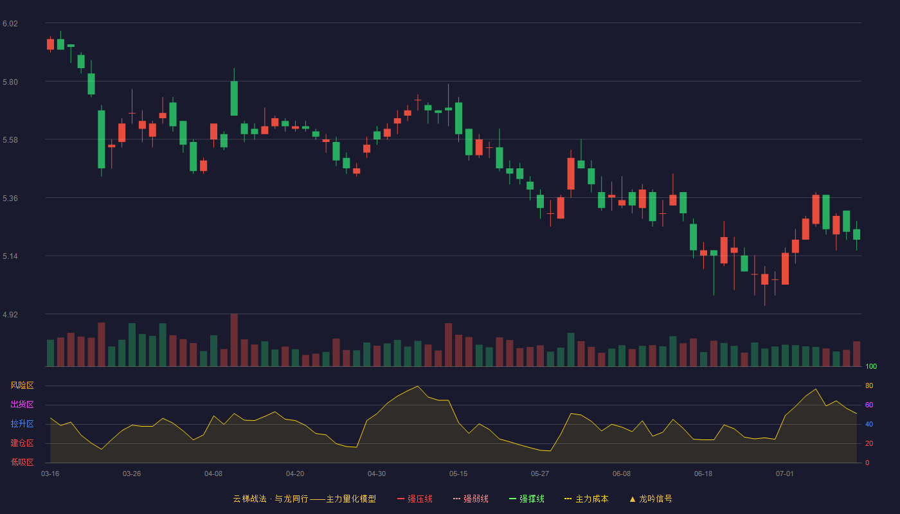Click the blue 40 indicator axis label
Viewport: 900px width, 514px height.
coord(869,424)
